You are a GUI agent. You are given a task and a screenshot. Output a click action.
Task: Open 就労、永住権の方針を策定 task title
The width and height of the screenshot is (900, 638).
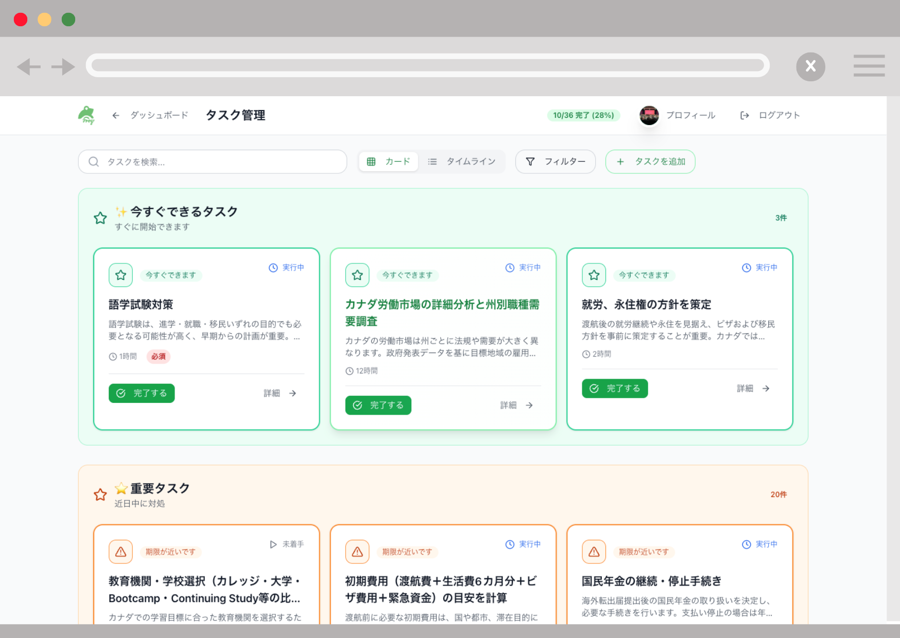click(x=646, y=305)
